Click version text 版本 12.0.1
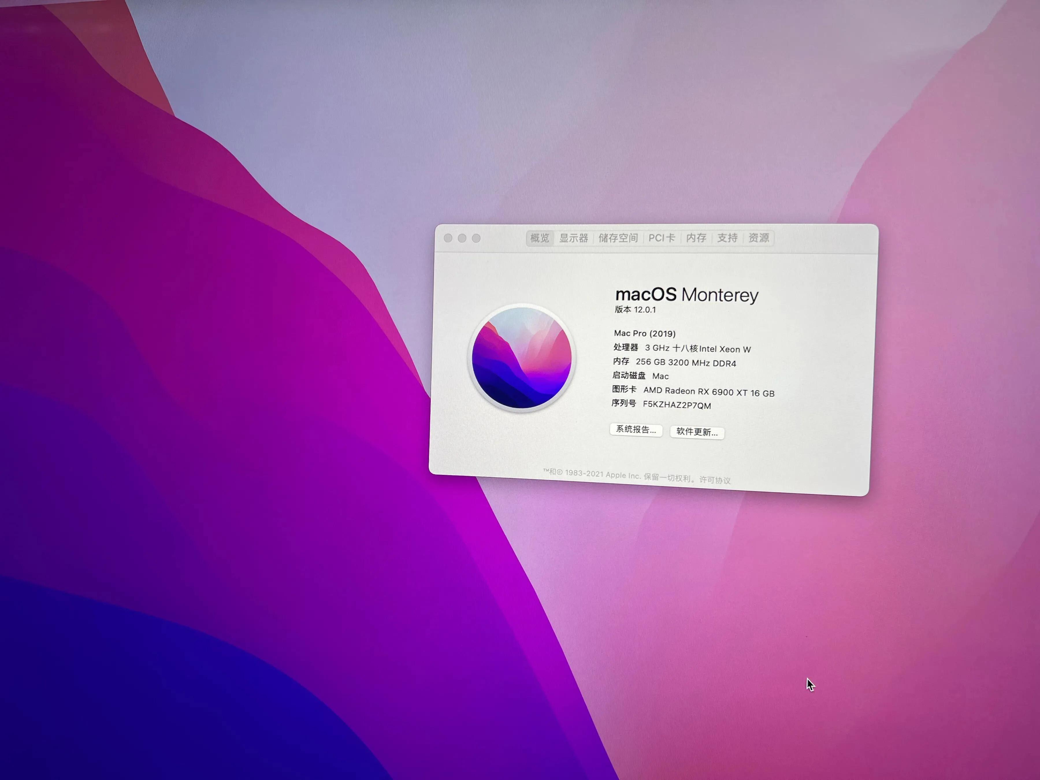1040x780 pixels. pyautogui.click(x=635, y=309)
